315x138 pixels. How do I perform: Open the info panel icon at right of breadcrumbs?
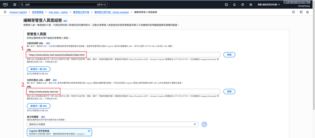(x=293, y=12)
